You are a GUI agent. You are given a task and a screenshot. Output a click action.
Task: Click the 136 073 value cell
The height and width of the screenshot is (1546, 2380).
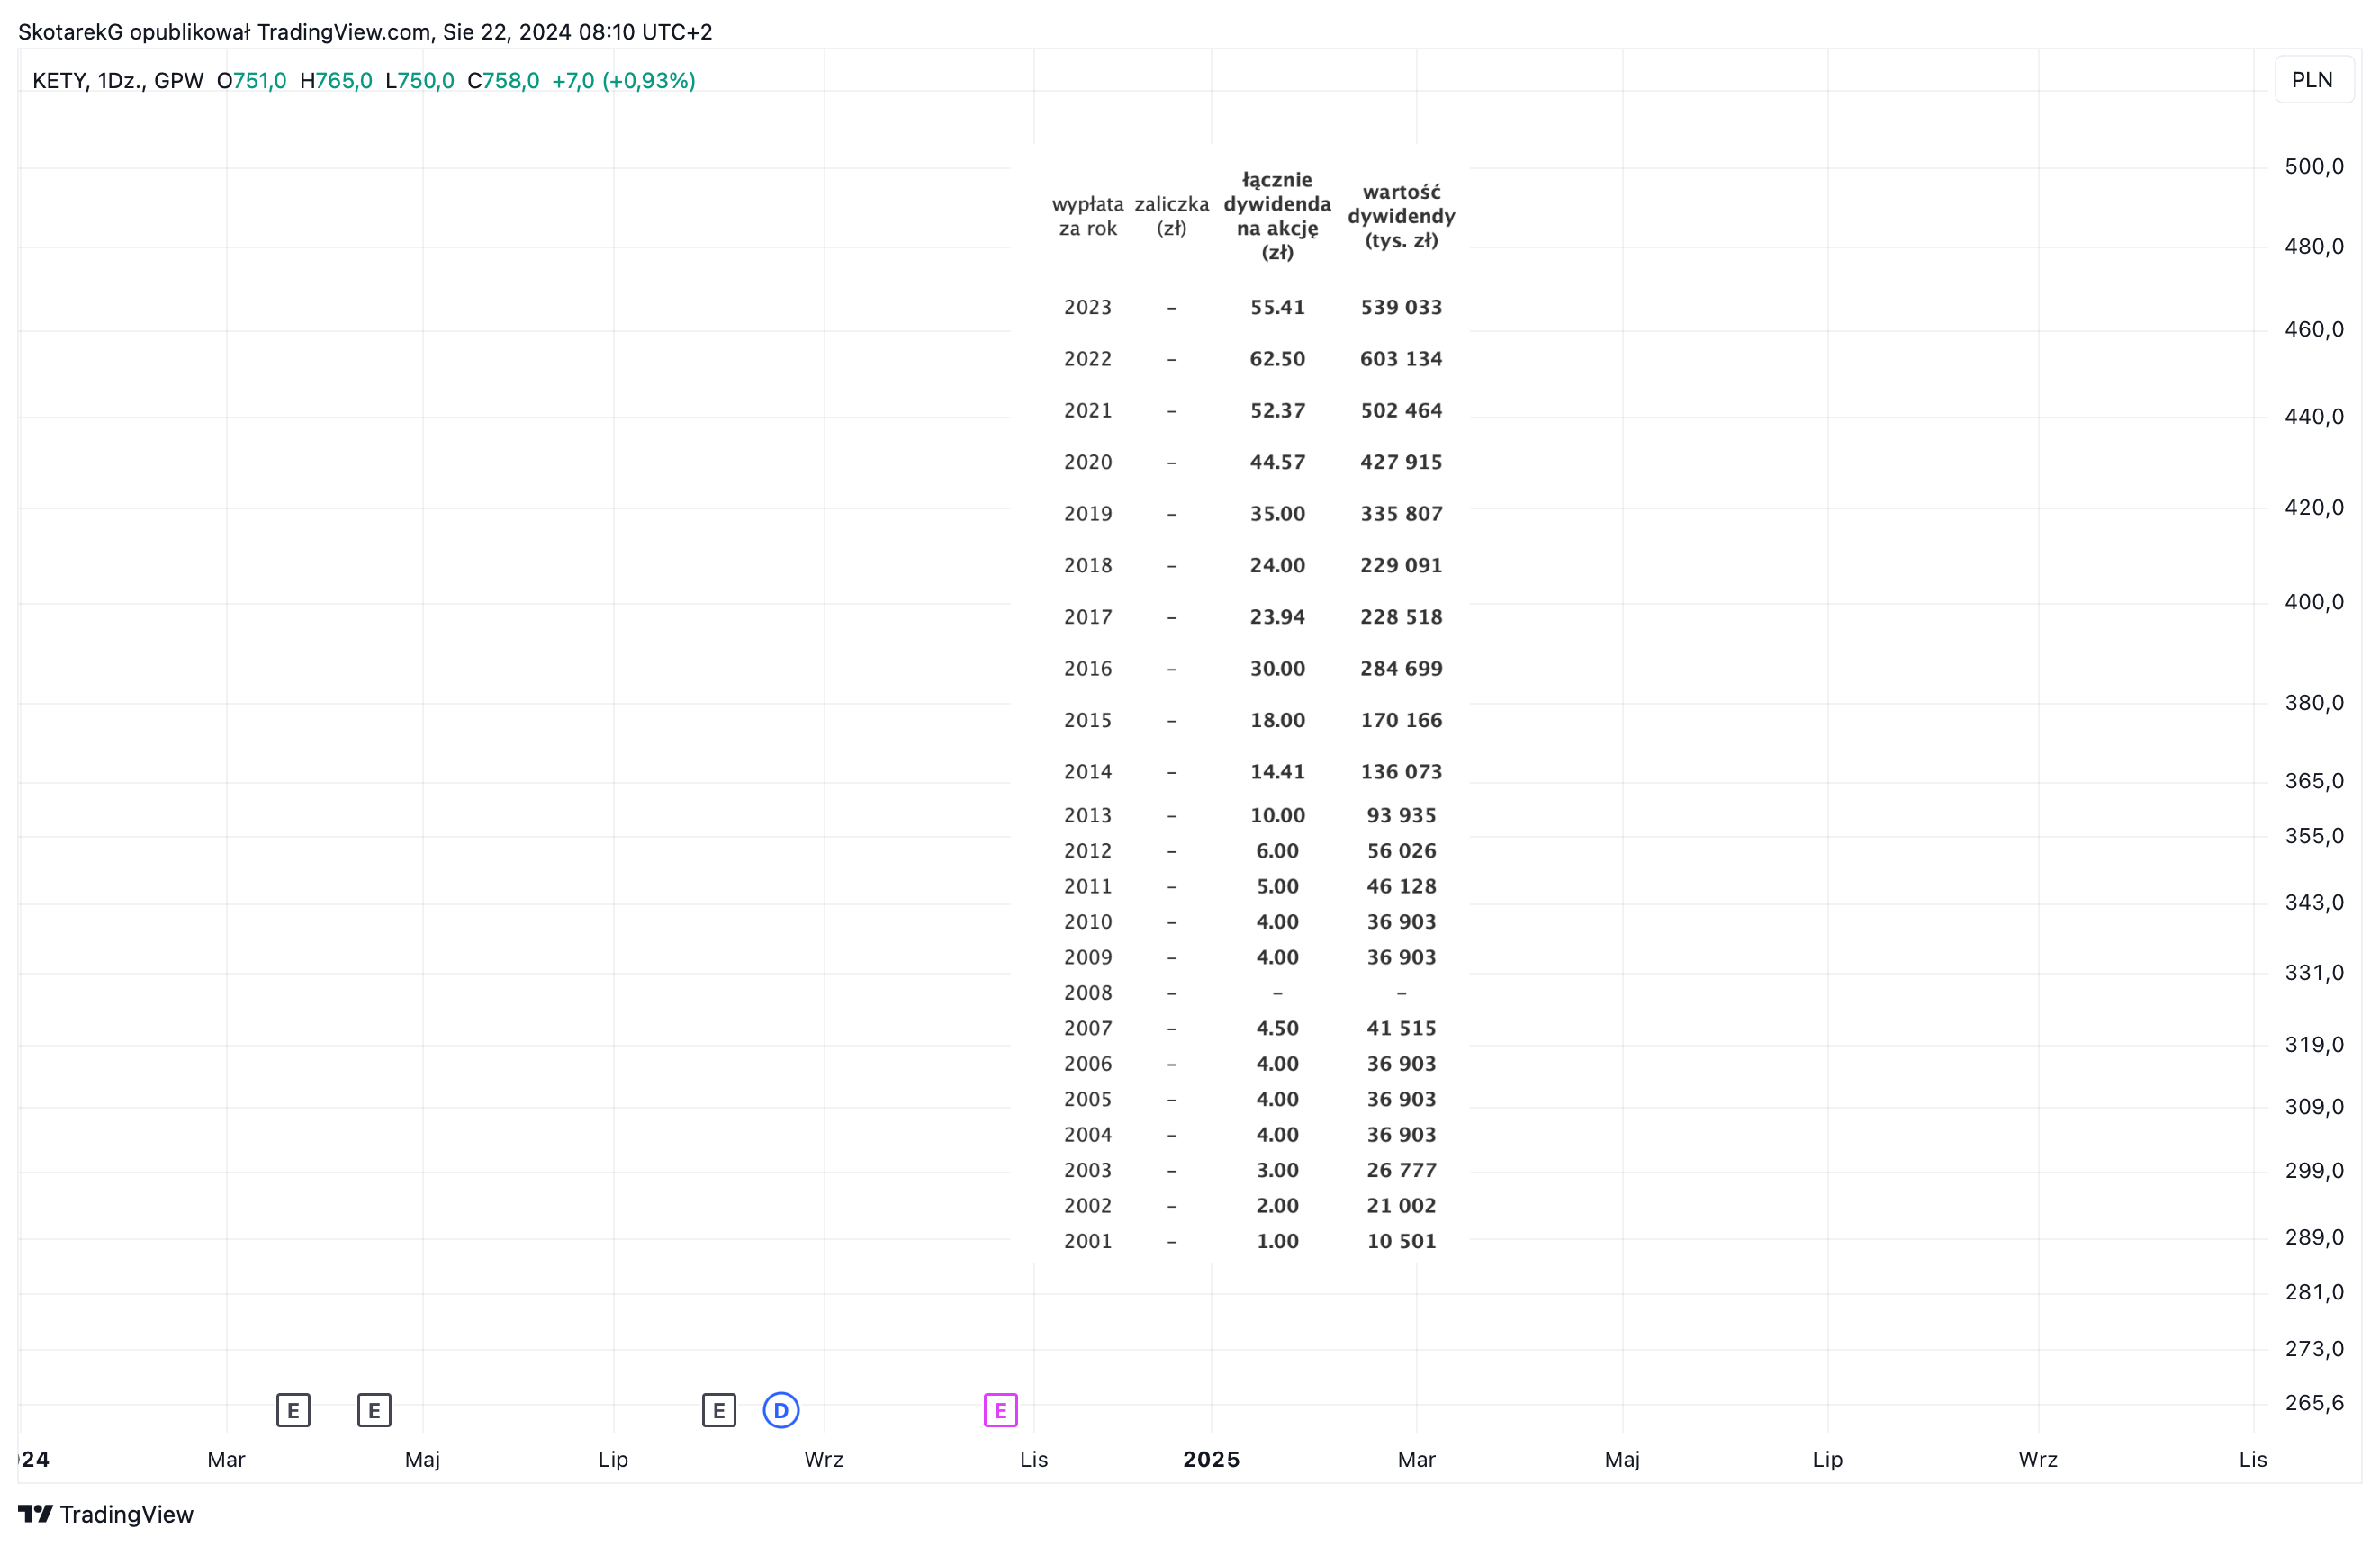(1401, 772)
